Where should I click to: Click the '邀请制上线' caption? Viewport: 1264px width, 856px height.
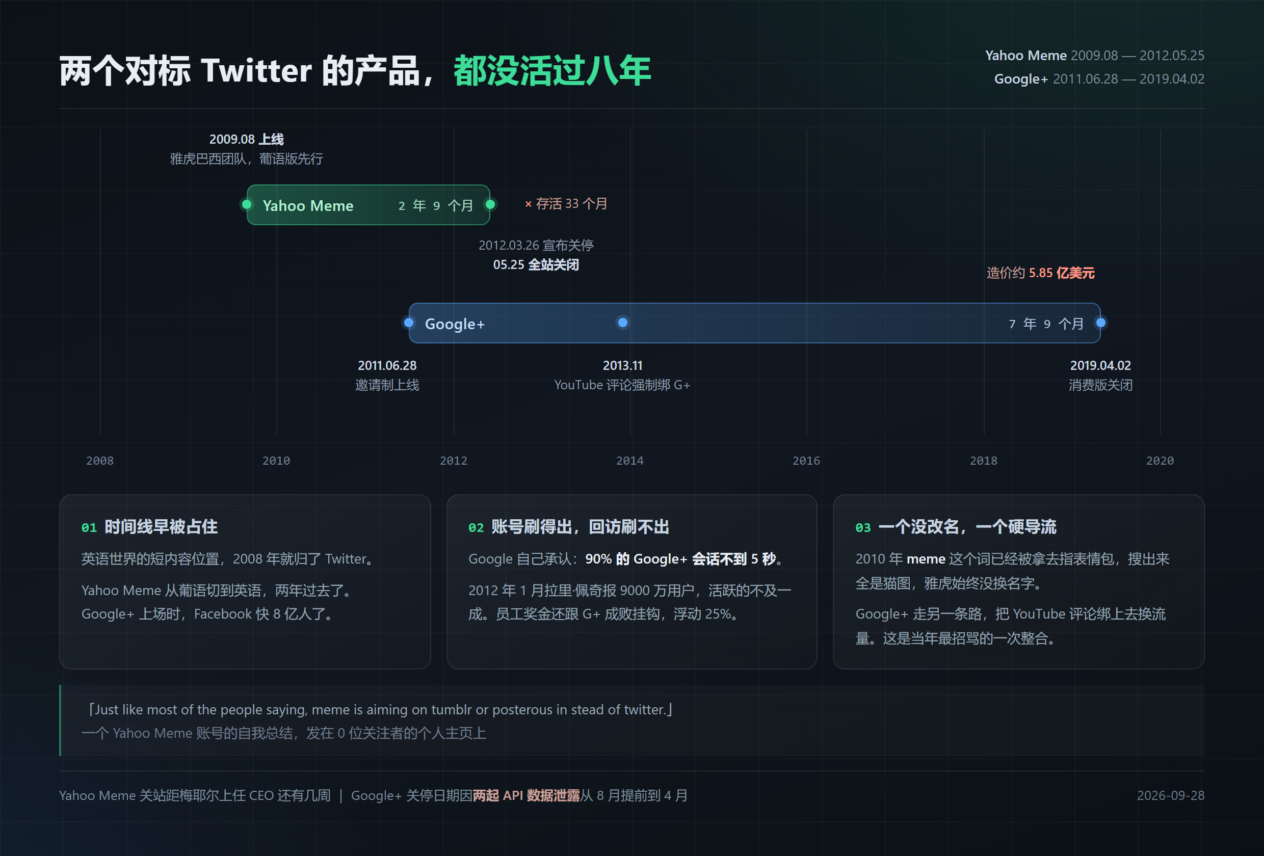click(x=387, y=385)
